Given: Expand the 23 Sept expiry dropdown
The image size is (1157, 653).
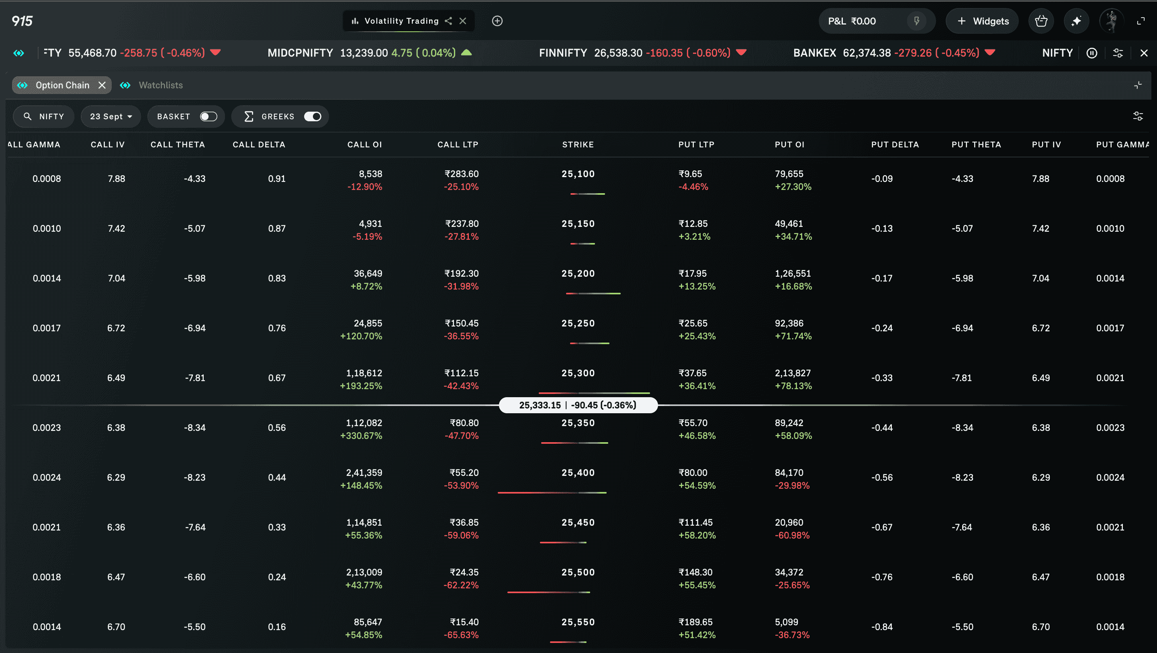Looking at the screenshot, I should (110, 116).
